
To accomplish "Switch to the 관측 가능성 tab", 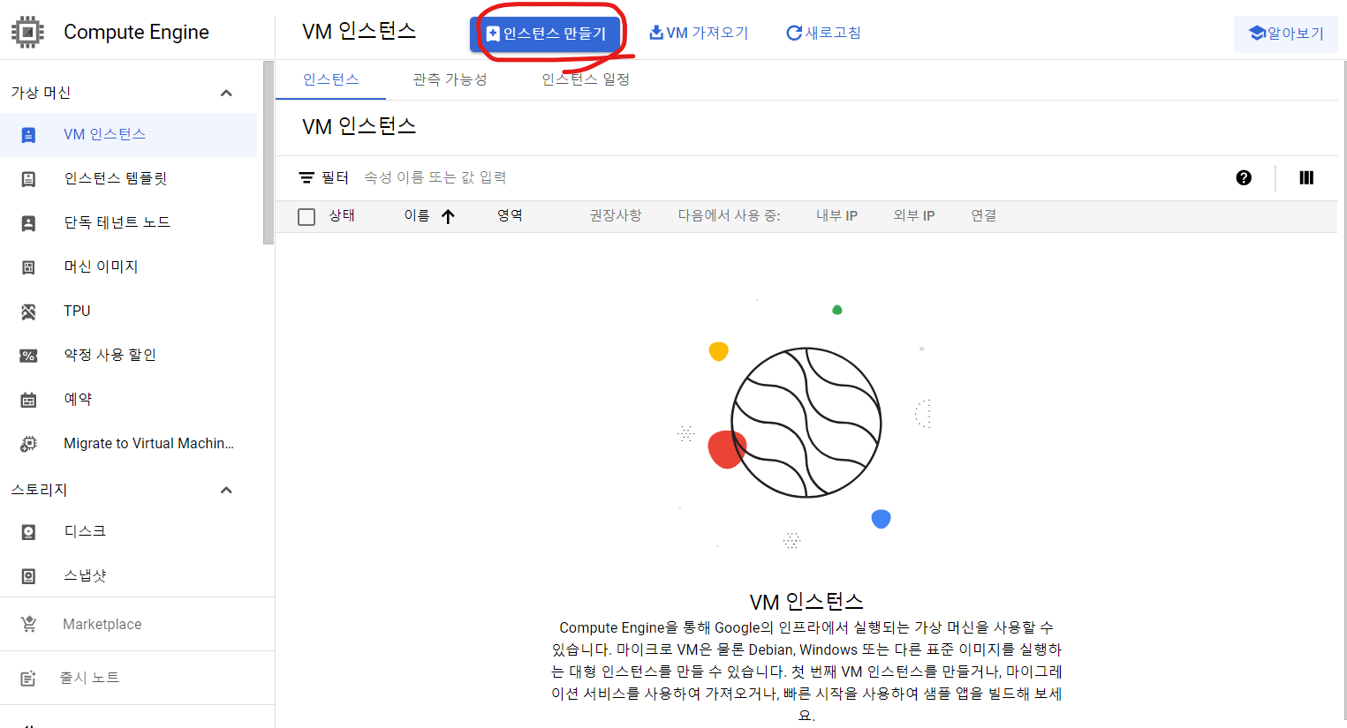I will (450, 79).
